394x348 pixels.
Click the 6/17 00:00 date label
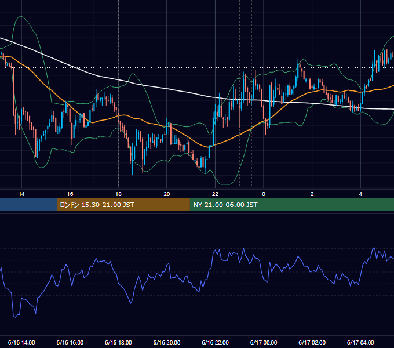click(x=264, y=342)
